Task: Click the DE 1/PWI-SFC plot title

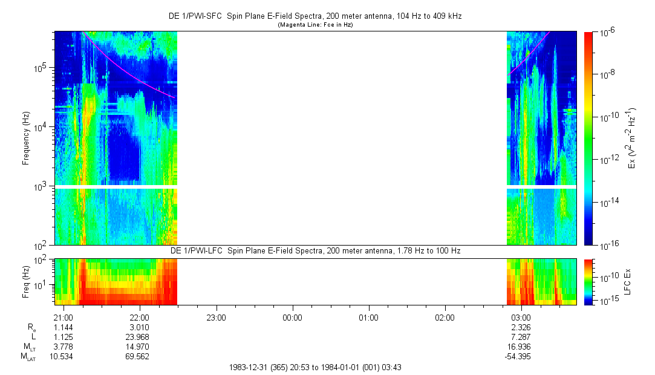Action: coord(314,16)
